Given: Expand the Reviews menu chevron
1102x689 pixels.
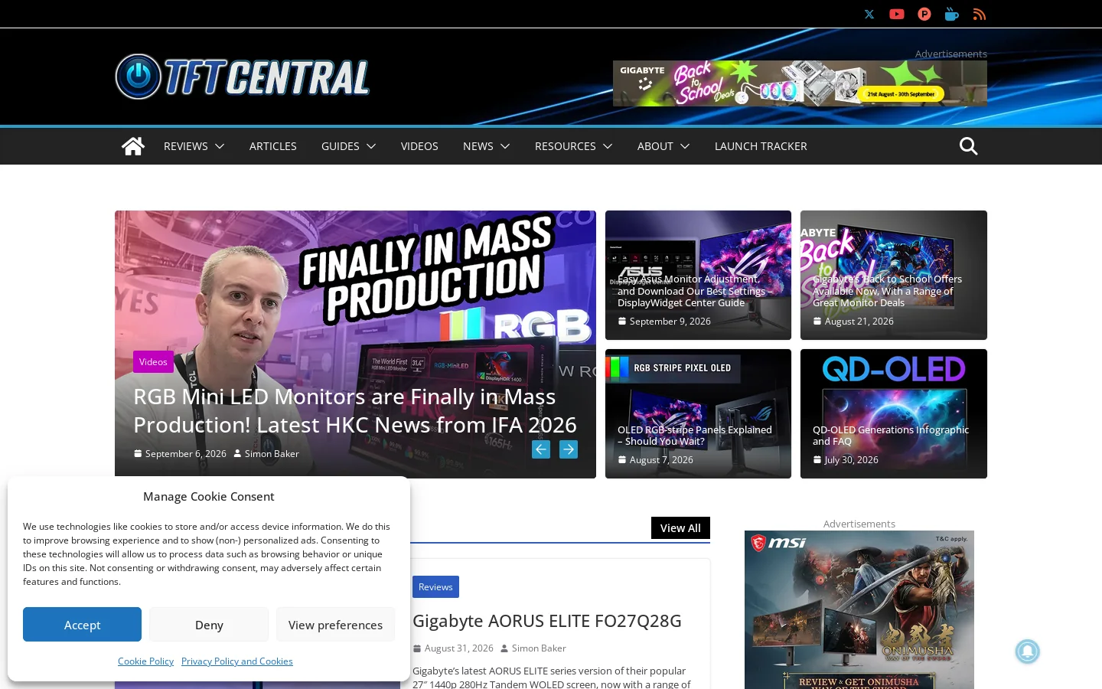Looking at the screenshot, I should pos(220,146).
